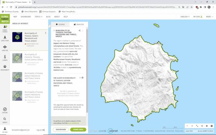Click the browser address bar
Image resolution: width=216 pixels, height=135 pixels.
click(96, 7)
